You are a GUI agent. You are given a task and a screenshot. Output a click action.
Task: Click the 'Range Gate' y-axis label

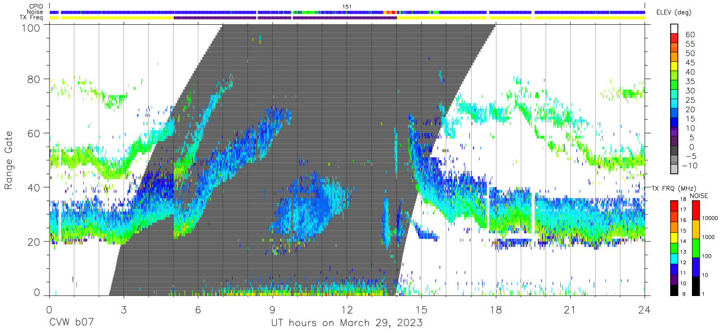[x=9, y=160]
